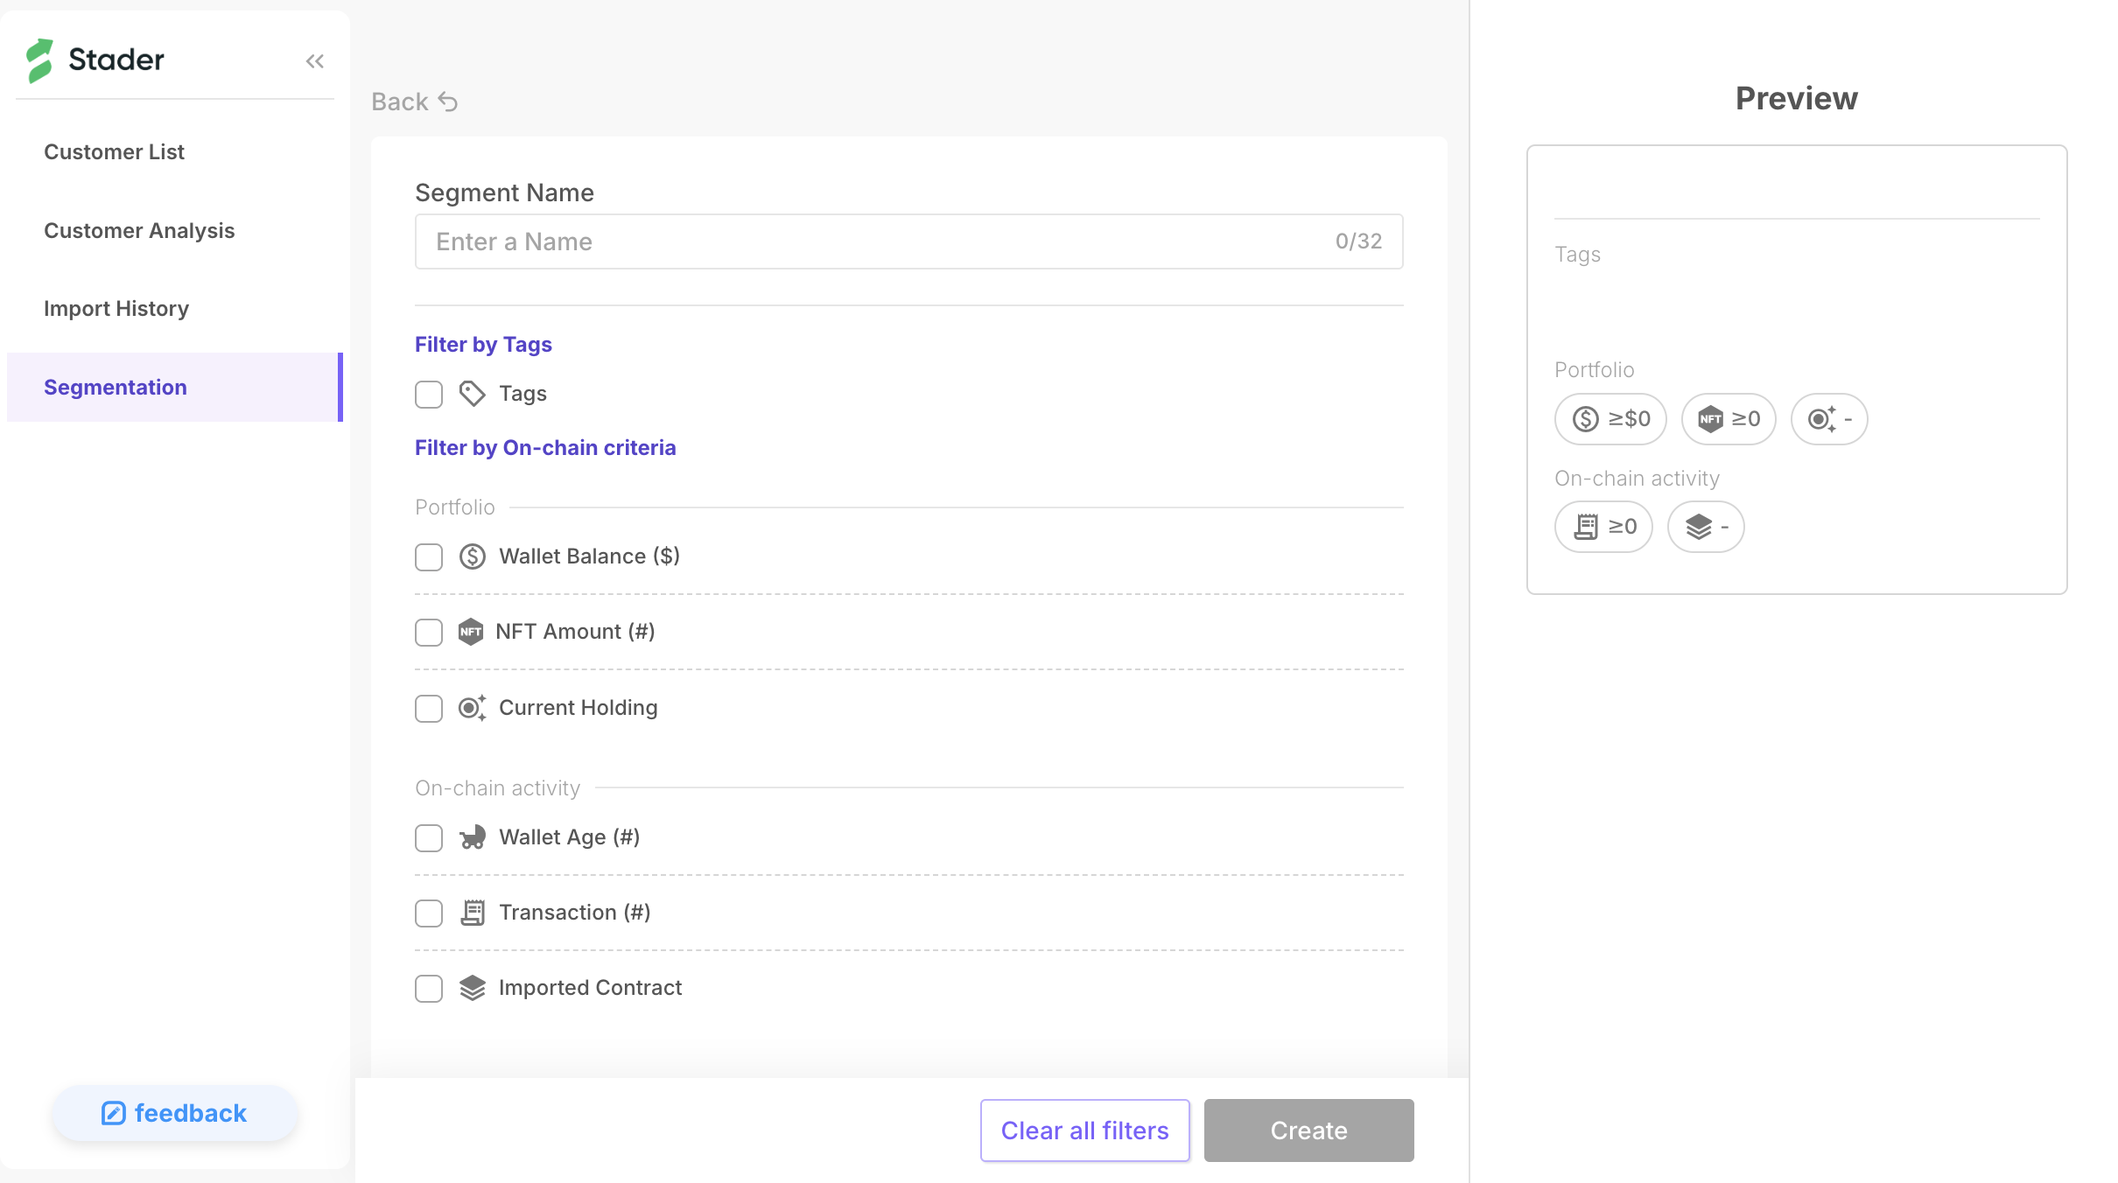This screenshot has width=2118, height=1183.
Task: Click the Imported Contract layers icon
Action: (x=472, y=988)
